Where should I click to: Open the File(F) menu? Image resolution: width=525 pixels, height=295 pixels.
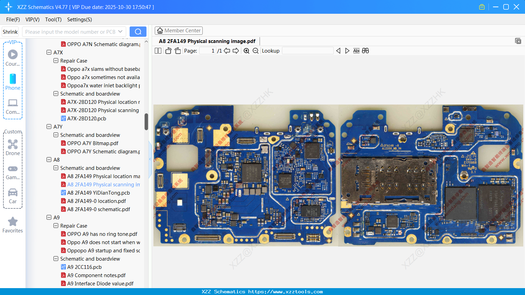pos(13,19)
